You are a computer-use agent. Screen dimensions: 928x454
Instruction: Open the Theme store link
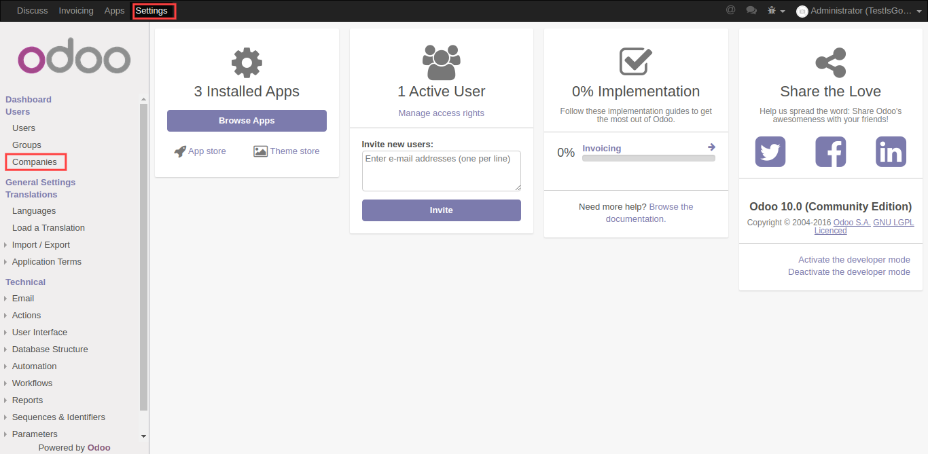click(x=294, y=151)
